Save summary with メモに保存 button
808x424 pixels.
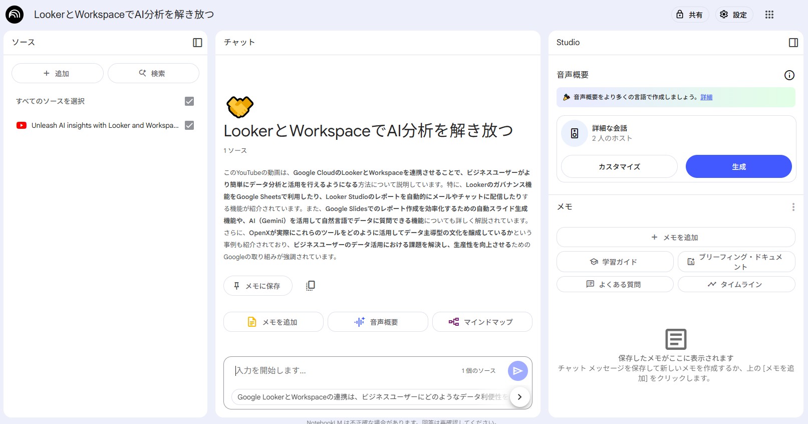click(x=257, y=286)
